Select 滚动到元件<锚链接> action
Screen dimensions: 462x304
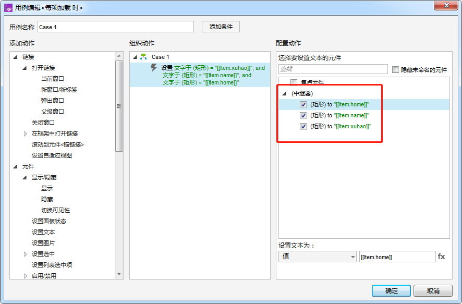point(58,144)
